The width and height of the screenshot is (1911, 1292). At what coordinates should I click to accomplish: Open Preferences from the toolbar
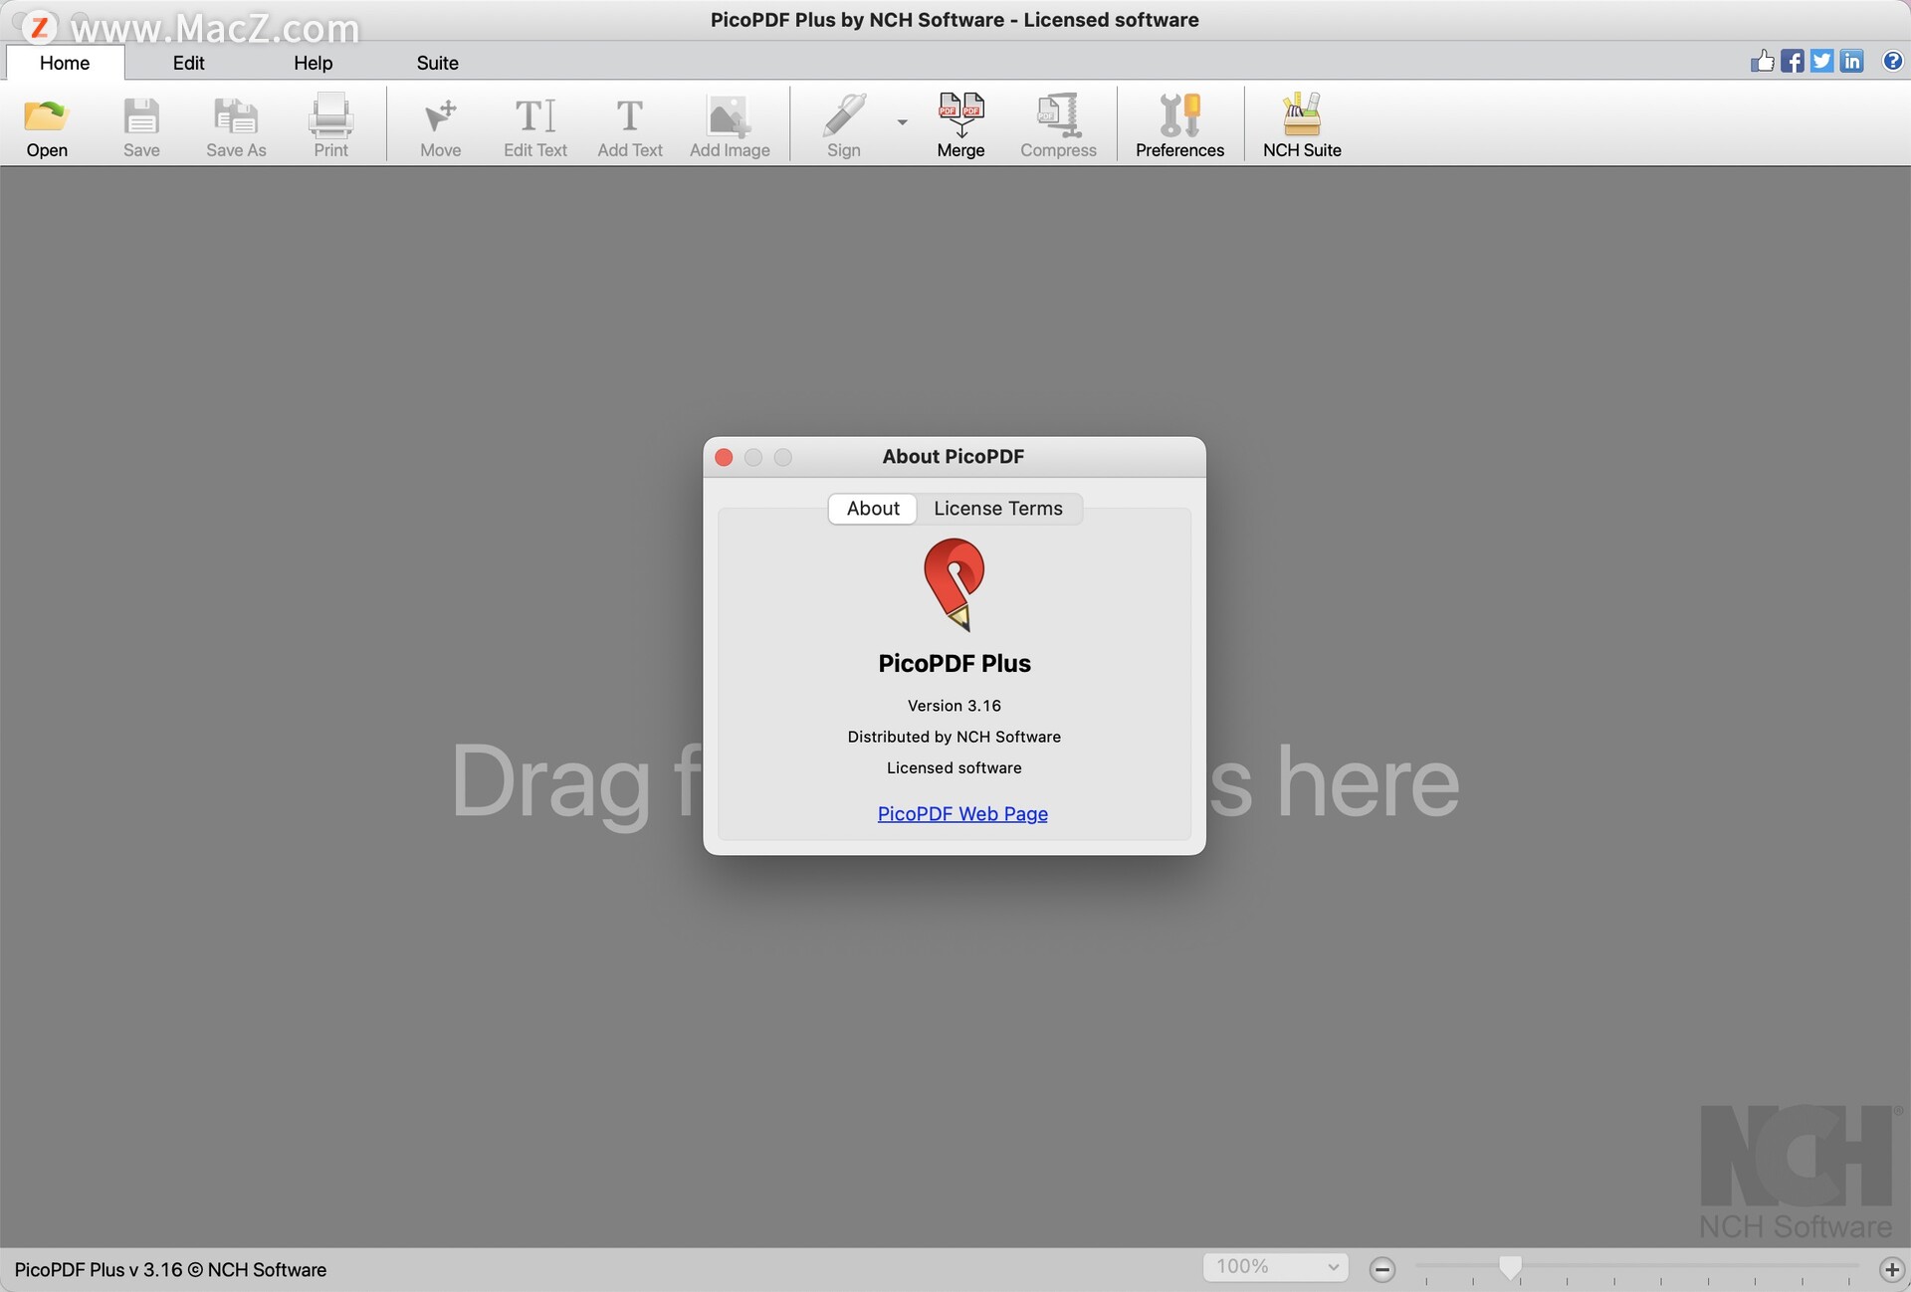click(x=1179, y=117)
